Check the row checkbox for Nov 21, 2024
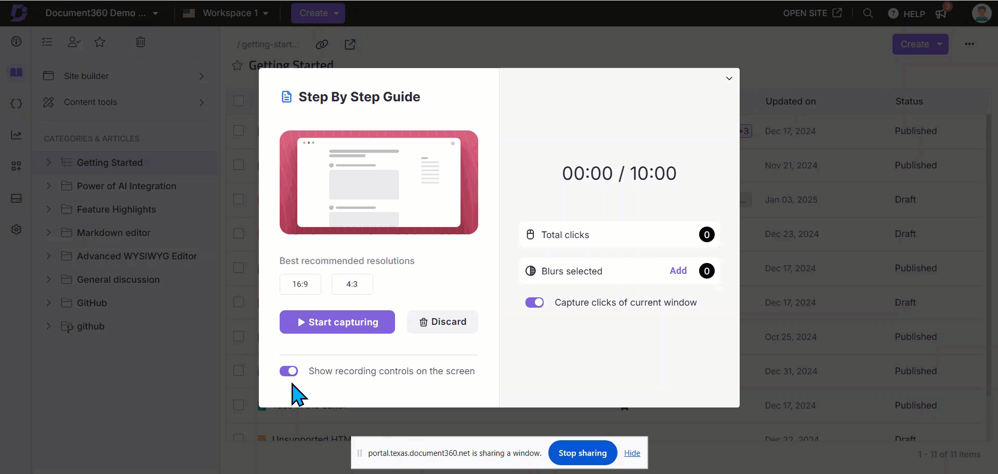 coord(239,165)
